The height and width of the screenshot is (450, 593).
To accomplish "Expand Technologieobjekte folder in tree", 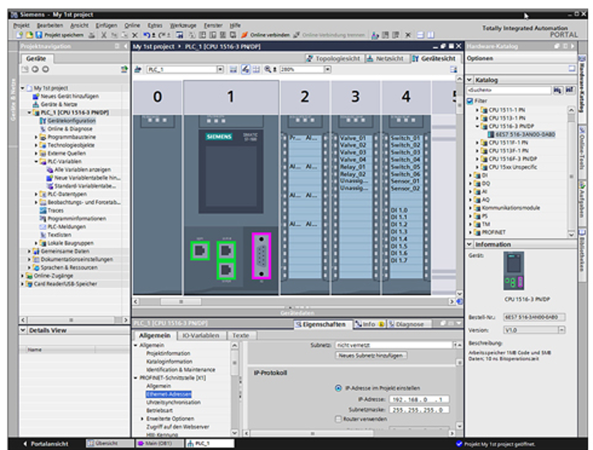I will [36, 145].
